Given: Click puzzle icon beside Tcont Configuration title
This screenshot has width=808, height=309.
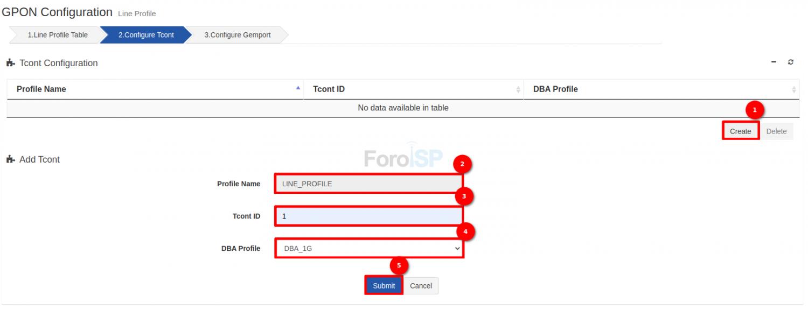Looking at the screenshot, I should click(x=11, y=64).
